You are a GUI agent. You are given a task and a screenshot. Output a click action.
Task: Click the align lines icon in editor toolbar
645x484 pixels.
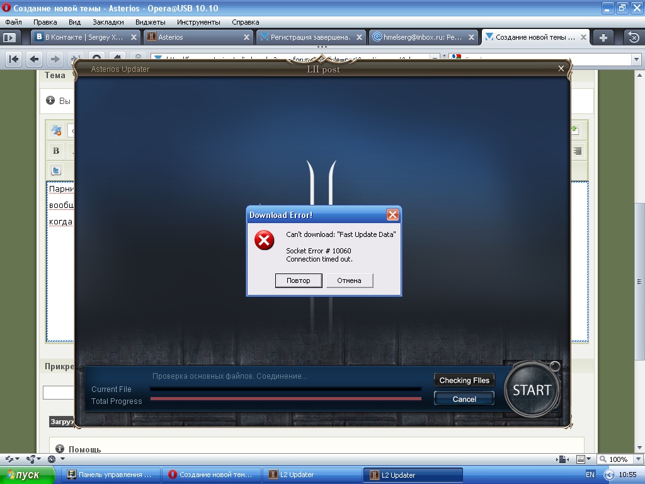point(578,151)
